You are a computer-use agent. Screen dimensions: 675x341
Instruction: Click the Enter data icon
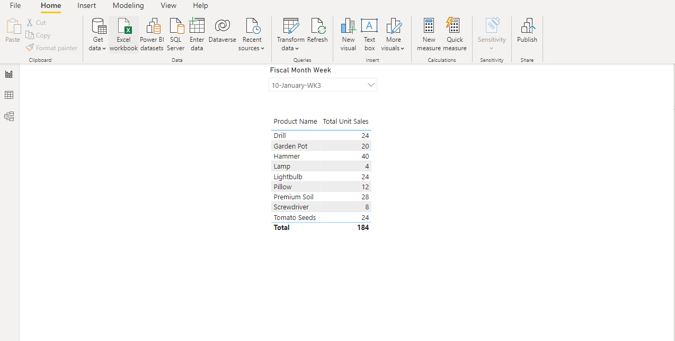[x=197, y=26]
